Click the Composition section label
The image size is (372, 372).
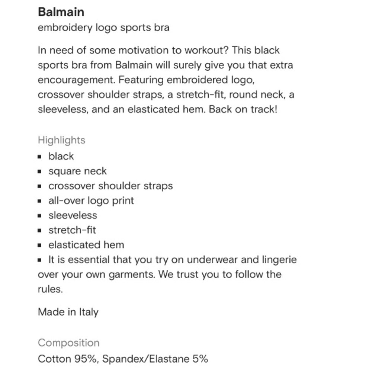click(x=68, y=343)
